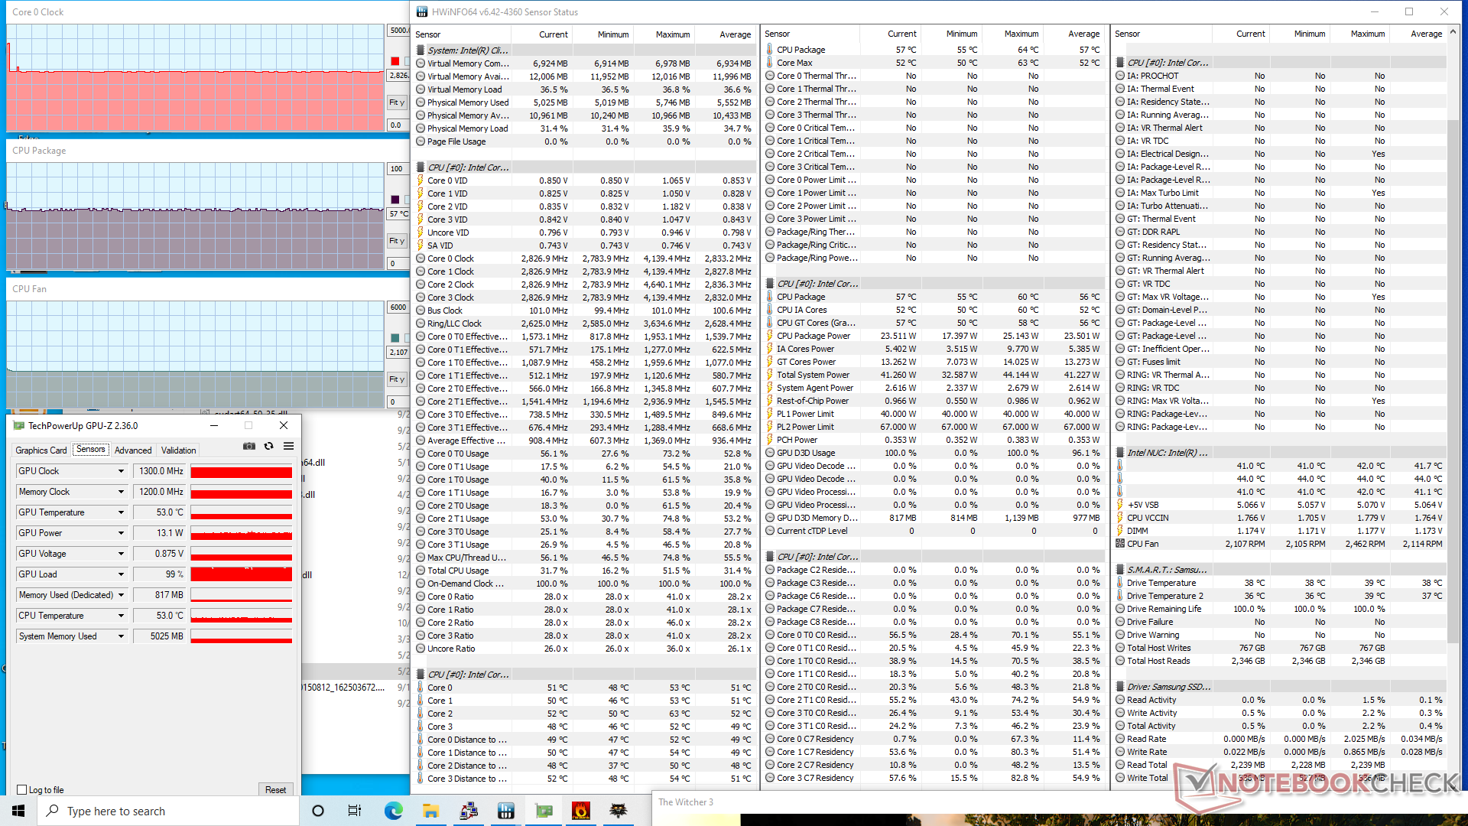Launch Microsoft Edge from taskbar
Screen dimensions: 1468x826
click(393, 811)
